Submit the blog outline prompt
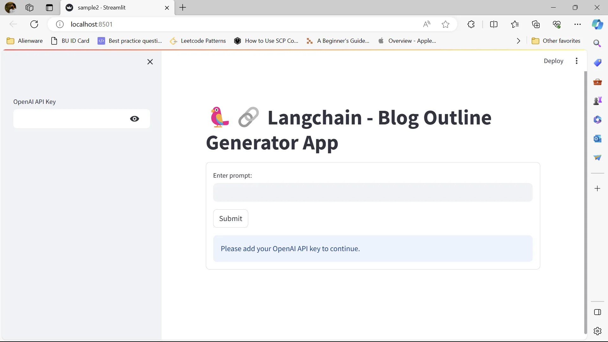 pyautogui.click(x=231, y=218)
